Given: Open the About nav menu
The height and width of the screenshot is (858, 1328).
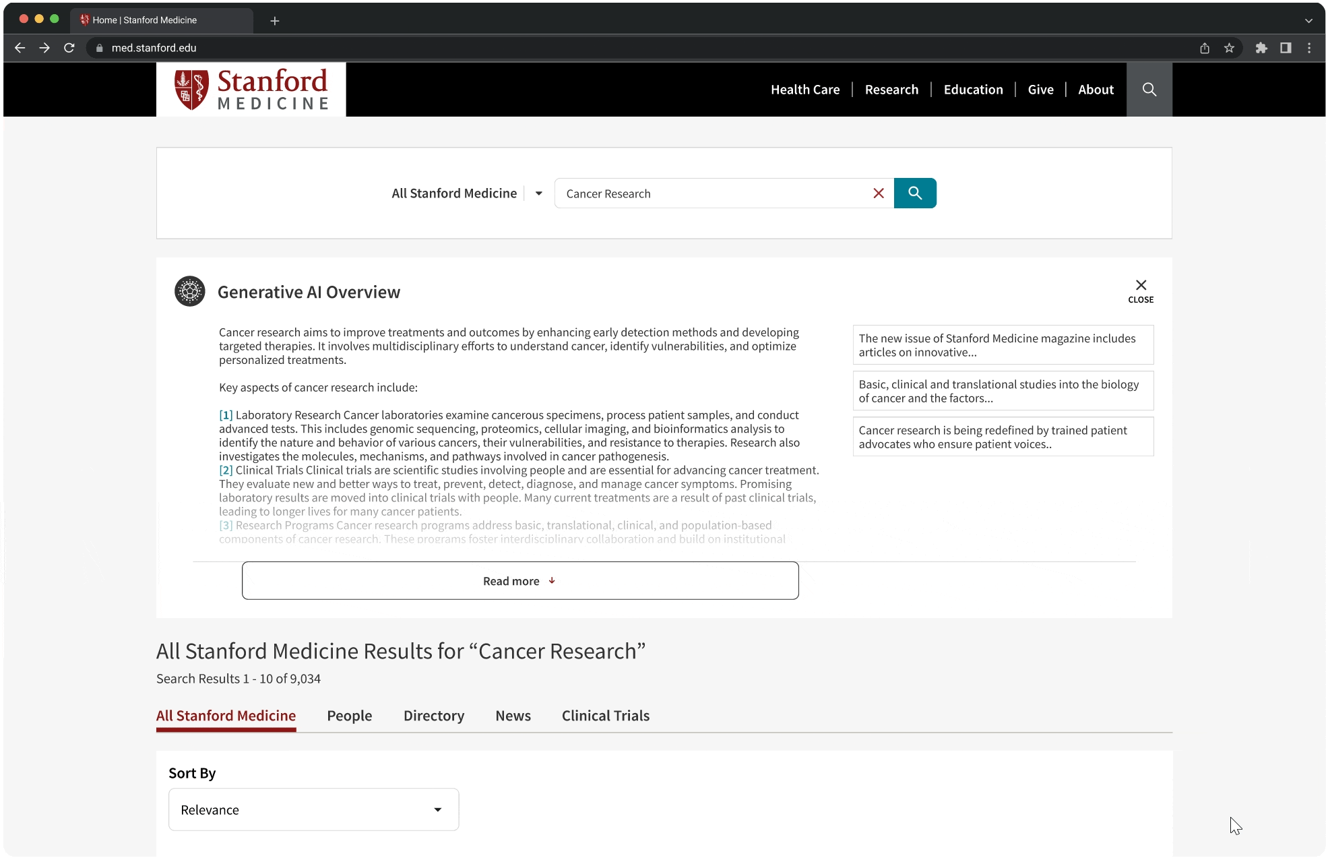Looking at the screenshot, I should pos(1096,90).
